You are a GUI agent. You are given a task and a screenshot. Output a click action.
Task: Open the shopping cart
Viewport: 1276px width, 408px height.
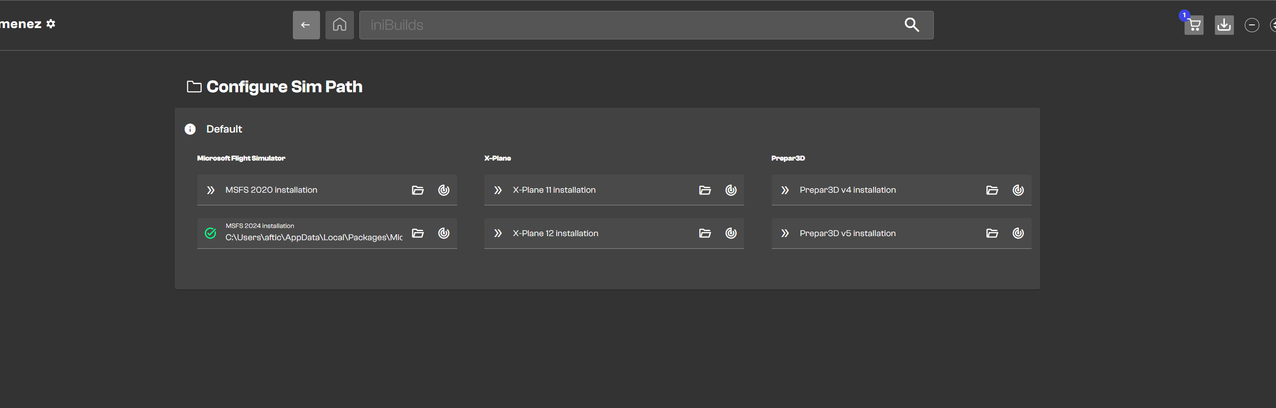pyautogui.click(x=1194, y=25)
